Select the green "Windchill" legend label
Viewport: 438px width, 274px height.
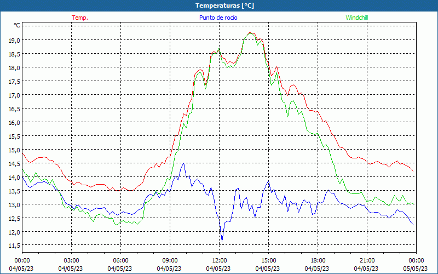[x=357, y=18]
